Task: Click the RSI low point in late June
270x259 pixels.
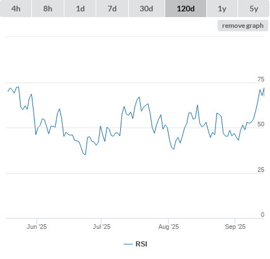Action: tap(85, 155)
